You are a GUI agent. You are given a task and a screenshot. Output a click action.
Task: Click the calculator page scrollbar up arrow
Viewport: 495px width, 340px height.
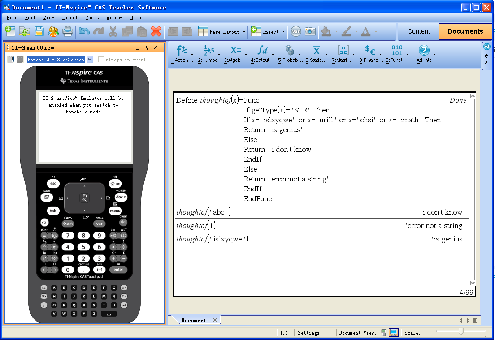pyautogui.click(x=473, y=95)
